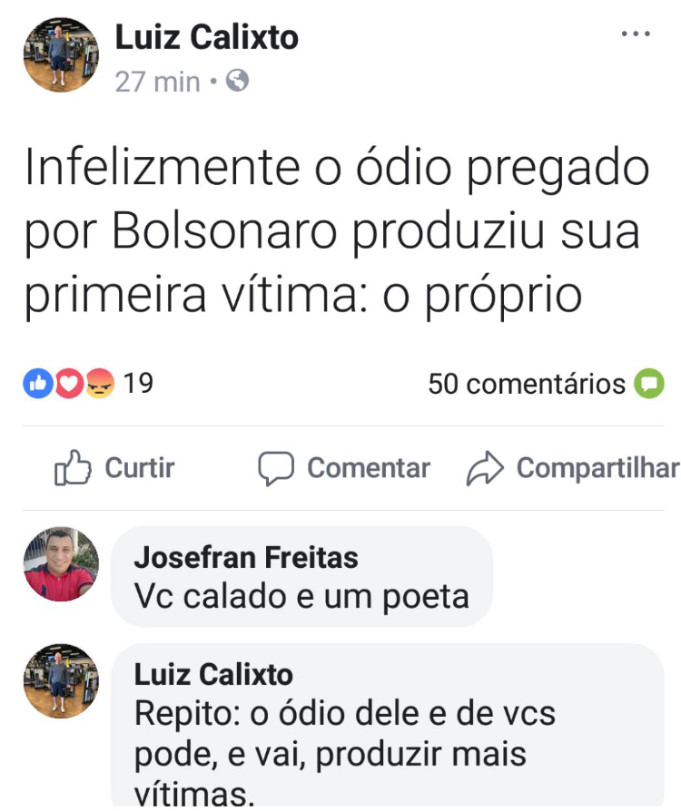Click the 27 min timestamp
The width and height of the screenshot is (681, 811).
(x=157, y=82)
